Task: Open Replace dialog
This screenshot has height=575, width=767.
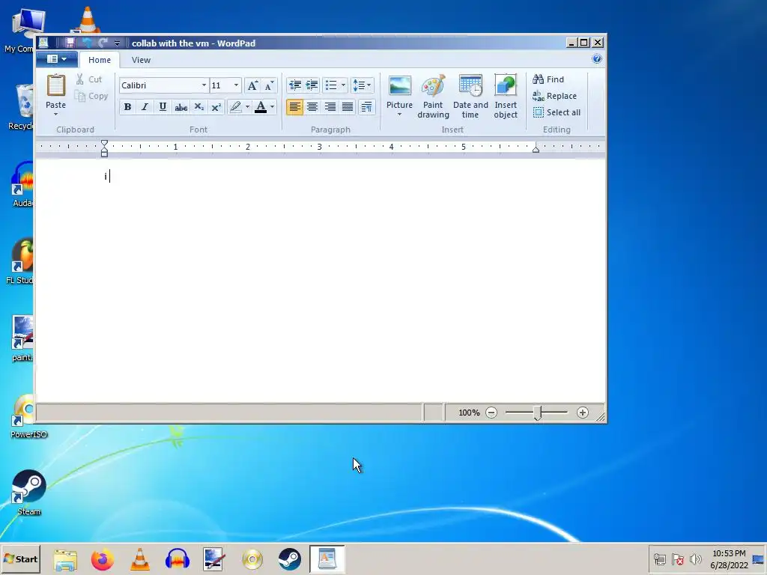Action: (x=555, y=96)
